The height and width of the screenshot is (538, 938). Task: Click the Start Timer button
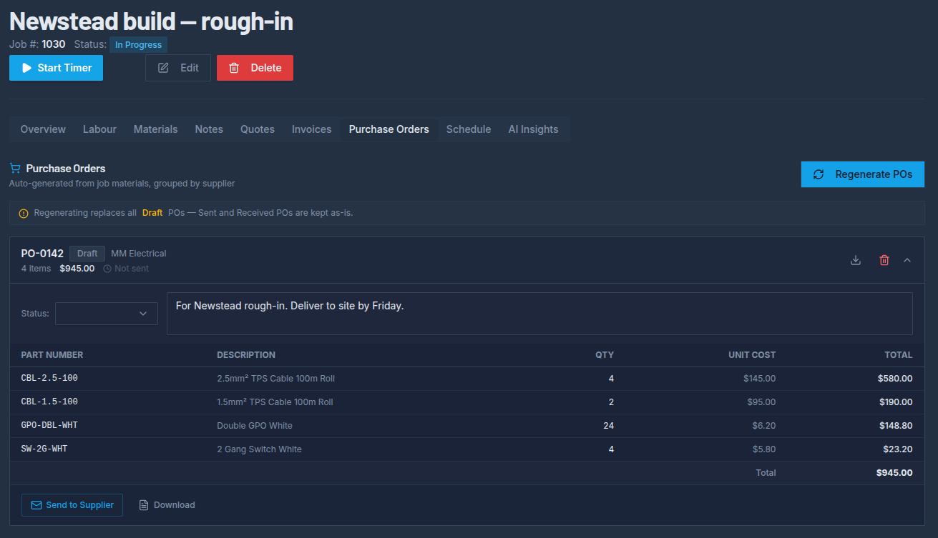(56, 68)
